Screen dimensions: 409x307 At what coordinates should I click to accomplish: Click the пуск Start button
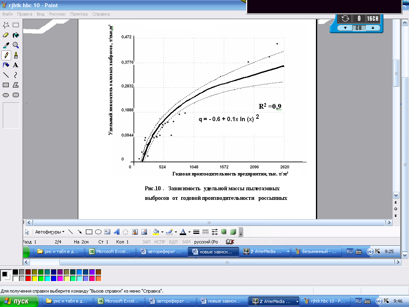(x=19, y=301)
